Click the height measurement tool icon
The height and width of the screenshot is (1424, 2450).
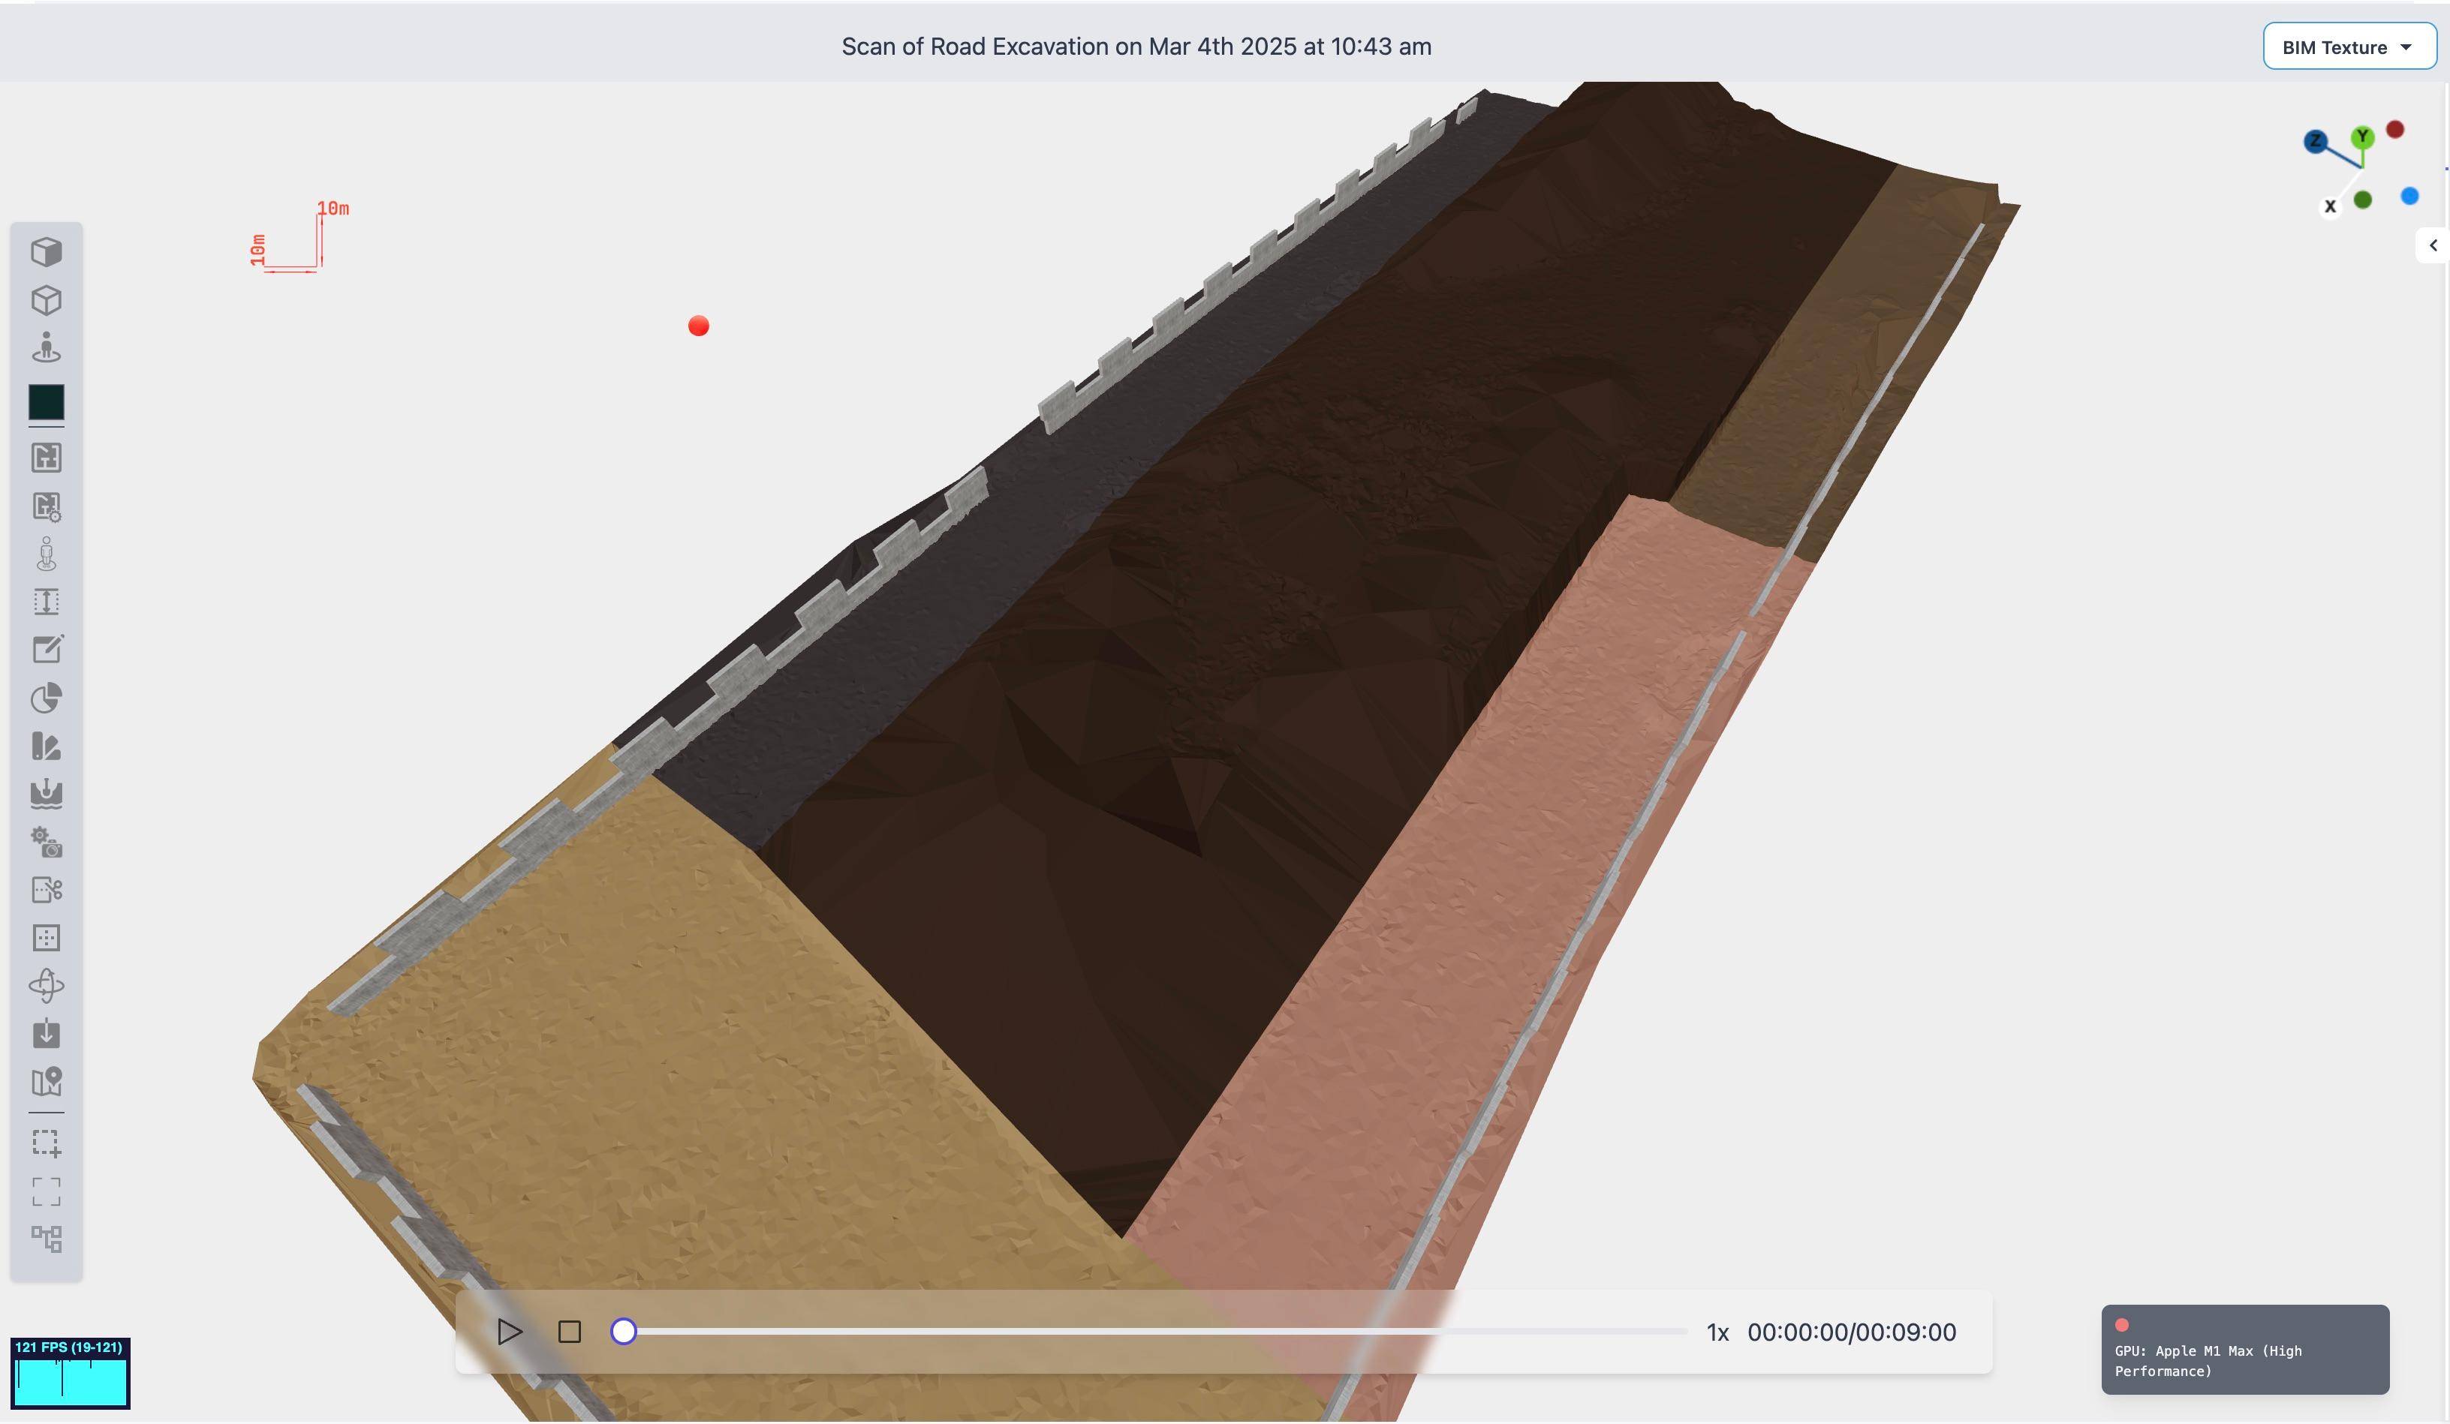(46, 602)
